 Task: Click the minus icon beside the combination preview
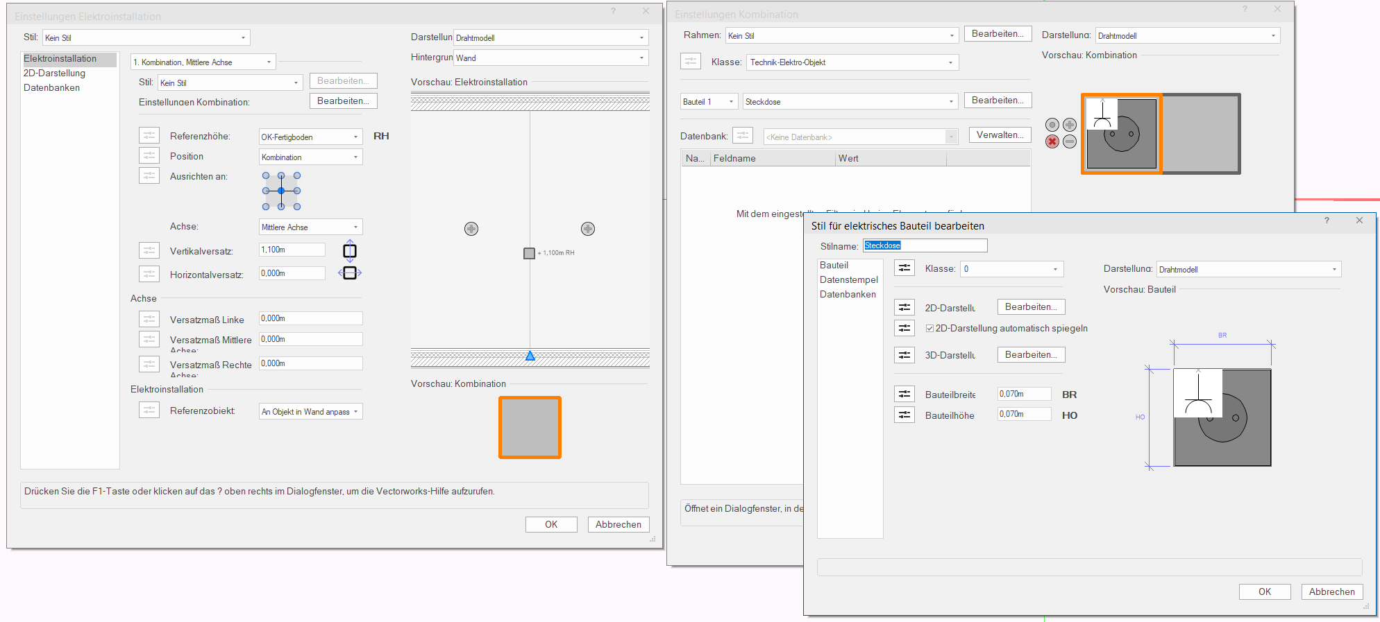(x=1070, y=141)
